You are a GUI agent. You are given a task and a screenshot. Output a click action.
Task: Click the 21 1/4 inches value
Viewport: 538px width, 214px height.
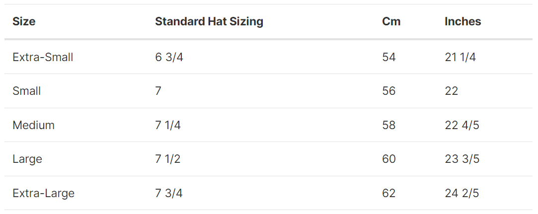point(460,57)
